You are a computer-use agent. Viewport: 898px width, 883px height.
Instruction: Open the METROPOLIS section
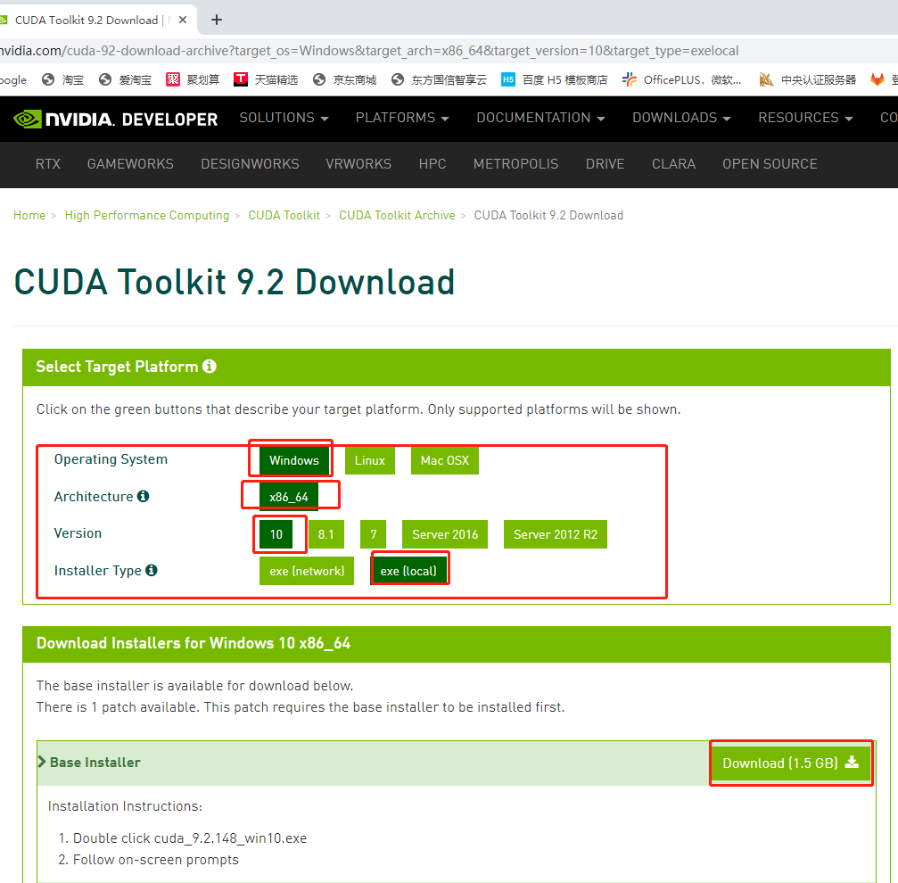(516, 164)
